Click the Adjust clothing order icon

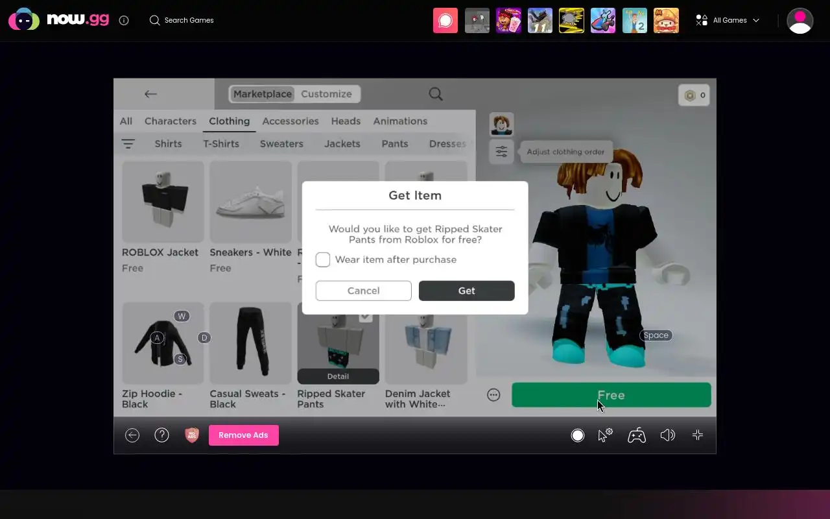pyautogui.click(x=501, y=152)
